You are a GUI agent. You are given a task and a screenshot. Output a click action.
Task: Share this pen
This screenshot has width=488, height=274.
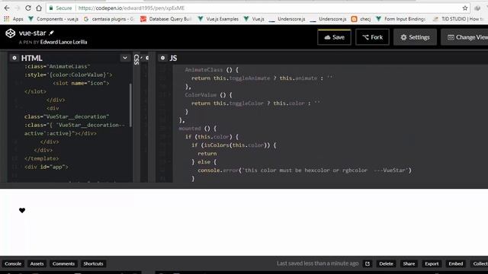(409, 264)
